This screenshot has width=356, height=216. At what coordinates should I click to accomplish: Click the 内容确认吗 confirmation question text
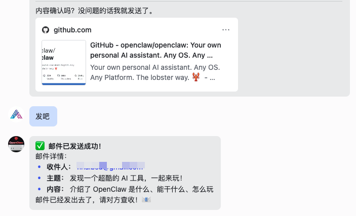[x=94, y=11]
